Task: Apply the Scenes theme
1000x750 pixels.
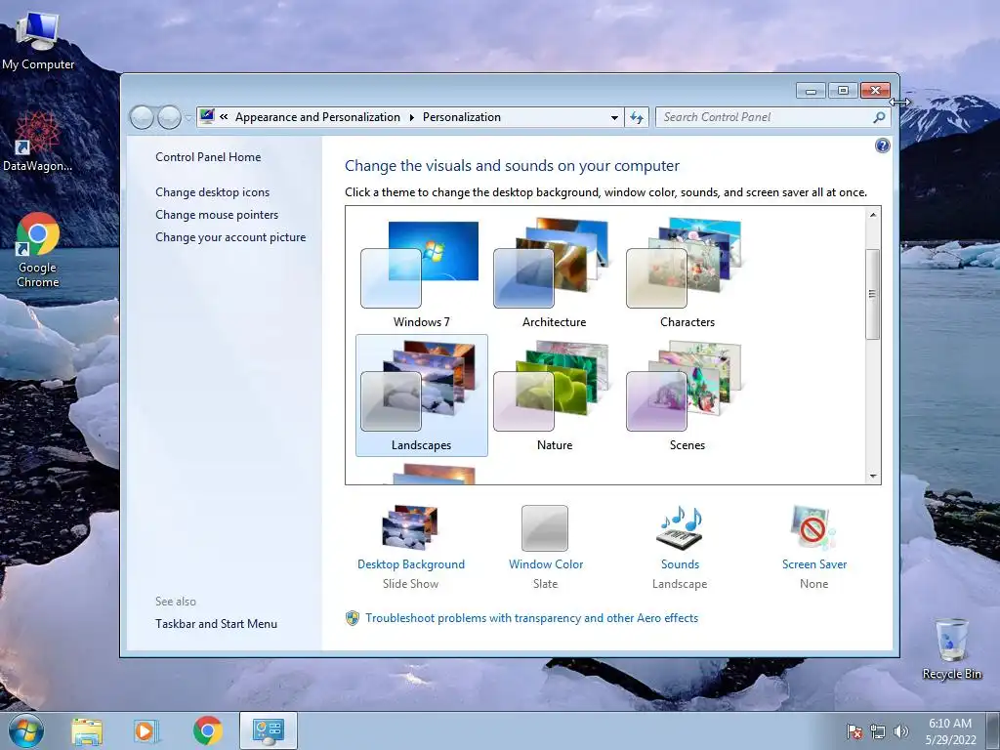Action: click(x=687, y=396)
